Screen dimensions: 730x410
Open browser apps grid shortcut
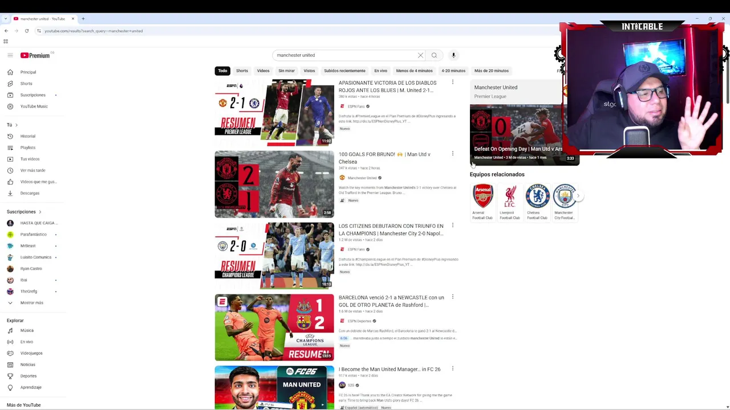[6, 41]
